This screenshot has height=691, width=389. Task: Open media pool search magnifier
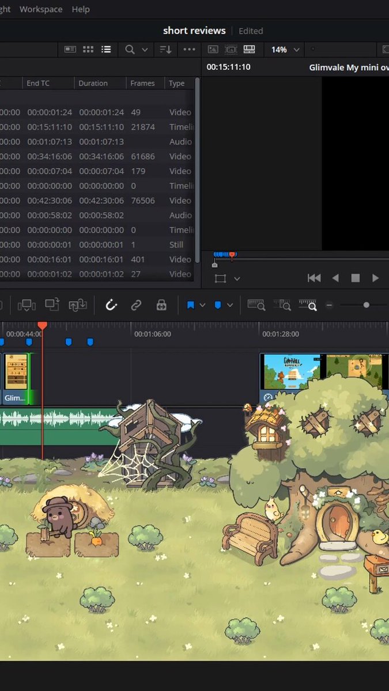tap(130, 50)
